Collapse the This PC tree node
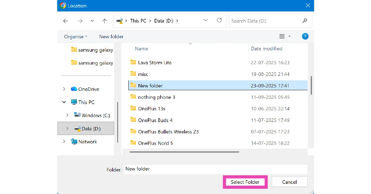This screenshot has width=371, height=194. coord(64,102)
